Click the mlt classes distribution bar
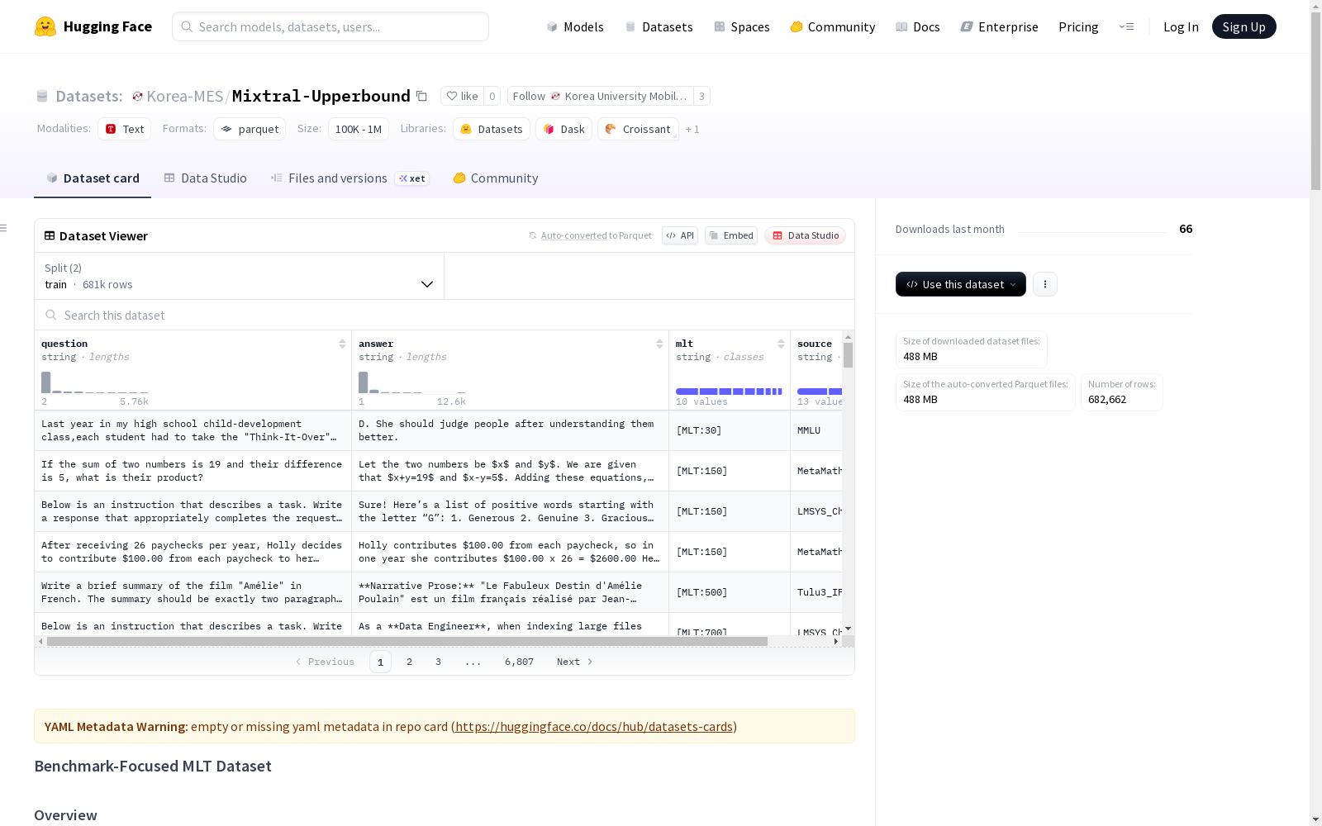 [729, 392]
